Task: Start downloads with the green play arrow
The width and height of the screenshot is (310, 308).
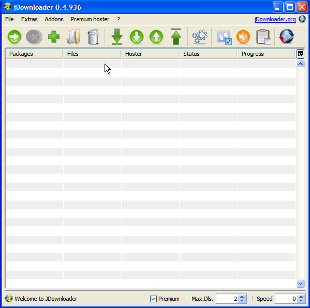Action: pyautogui.click(x=14, y=37)
